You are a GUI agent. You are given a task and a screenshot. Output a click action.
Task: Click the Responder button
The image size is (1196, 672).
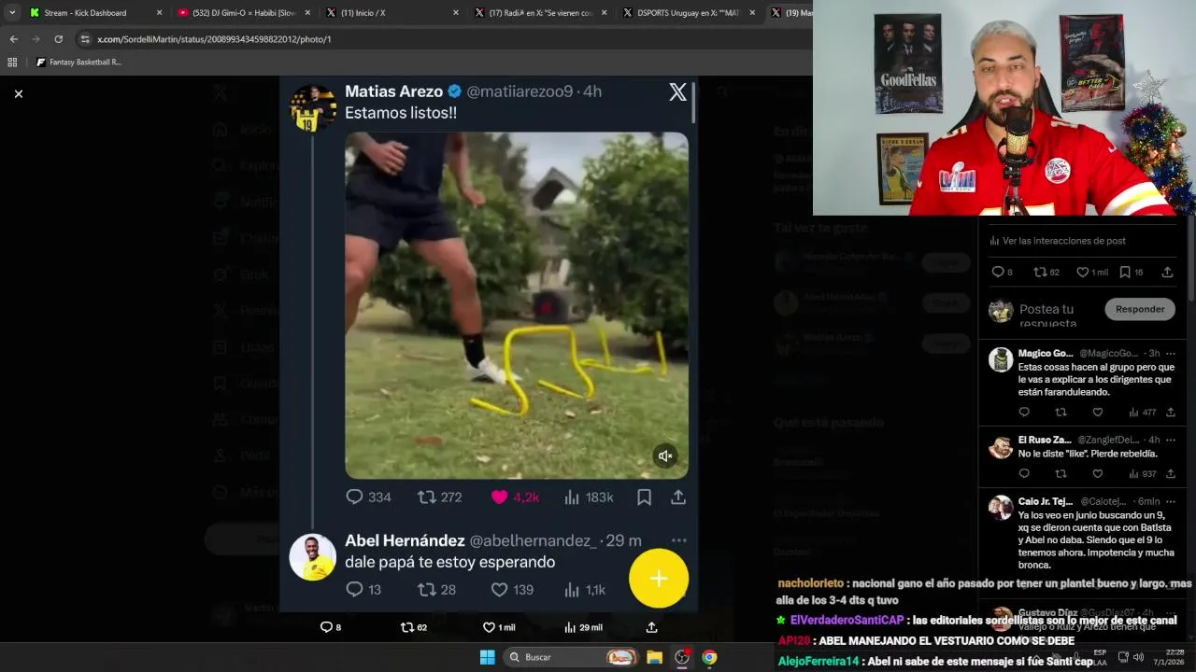click(1140, 309)
